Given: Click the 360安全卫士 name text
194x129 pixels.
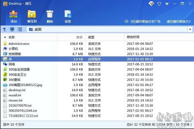Looking at the screenshot, I should (17, 75).
